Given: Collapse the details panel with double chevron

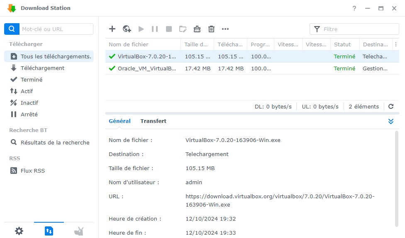Looking at the screenshot, I should (390, 121).
